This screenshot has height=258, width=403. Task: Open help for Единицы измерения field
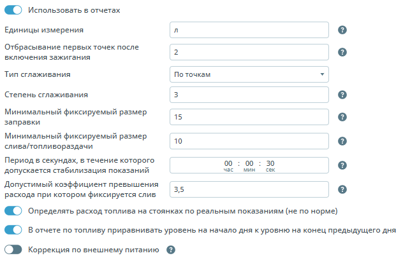tap(342, 30)
